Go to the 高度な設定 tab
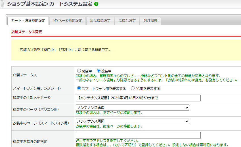Screen dimensions: 241x147 (127, 21)
